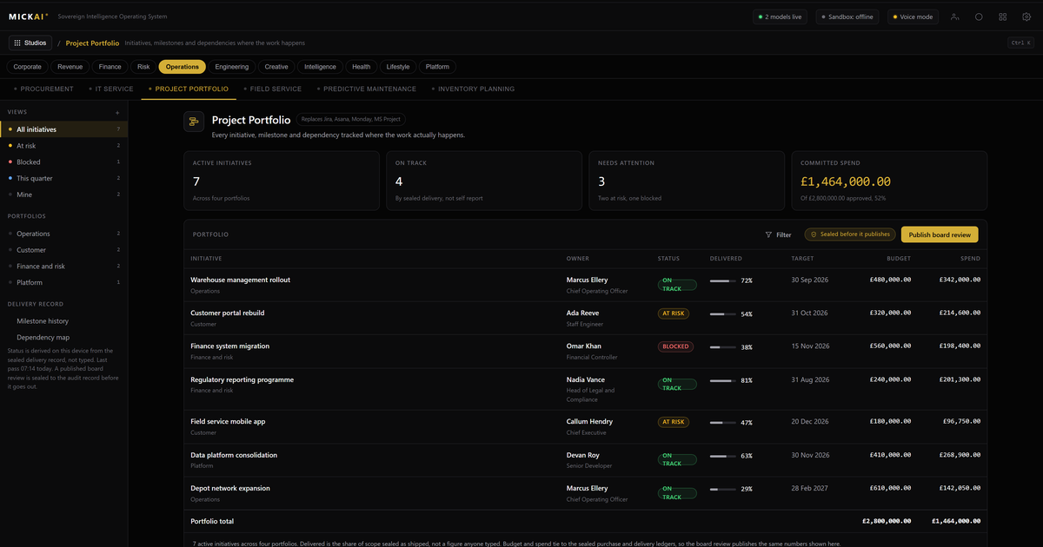Select the Operations studio pill
The image size is (1043, 547).
tap(183, 67)
